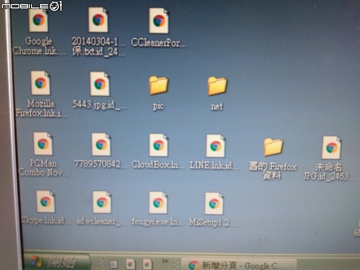Image resolution: width=360 pixels, height=270 pixels.
Task: Click the CCleanerPor... file icon
Action: click(x=158, y=20)
